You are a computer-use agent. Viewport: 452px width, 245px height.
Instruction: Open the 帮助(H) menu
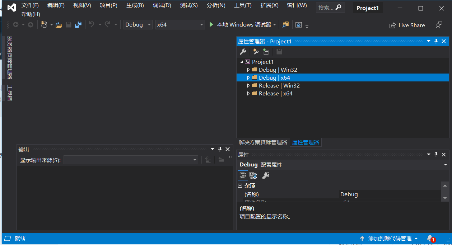click(31, 14)
